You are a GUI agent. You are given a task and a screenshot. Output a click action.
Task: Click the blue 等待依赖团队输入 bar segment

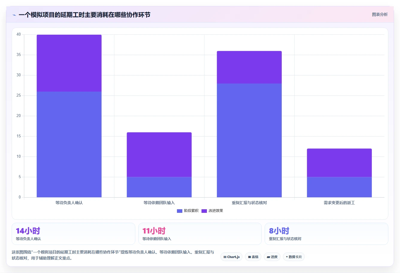point(159,187)
